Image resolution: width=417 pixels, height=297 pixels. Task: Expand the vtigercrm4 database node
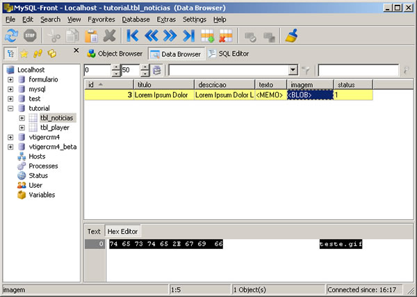click(10, 137)
